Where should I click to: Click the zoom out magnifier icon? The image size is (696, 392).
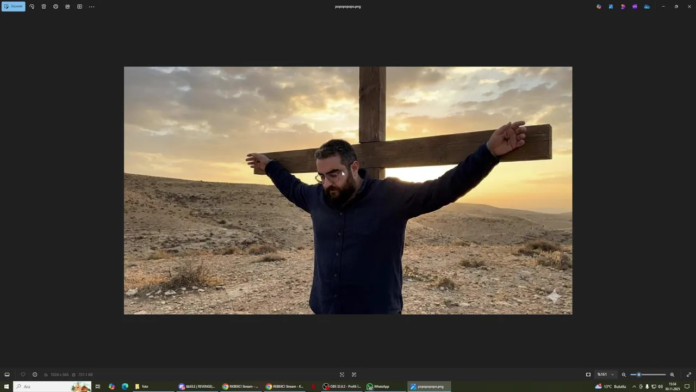click(x=624, y=375)
